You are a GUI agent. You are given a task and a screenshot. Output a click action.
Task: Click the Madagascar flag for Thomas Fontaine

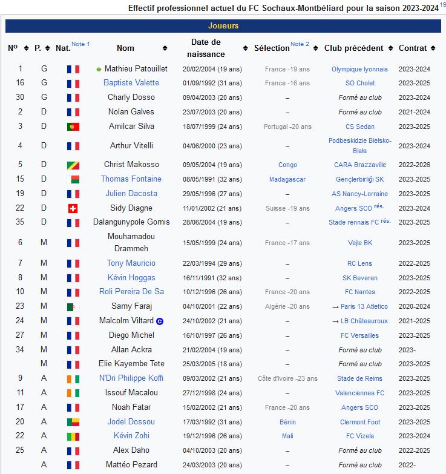pyautogui.click(x=73, y=180)
